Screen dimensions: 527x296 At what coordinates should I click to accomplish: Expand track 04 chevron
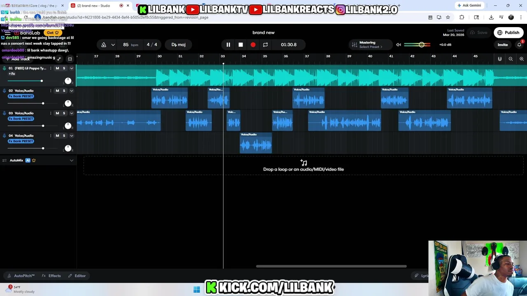tap(71, 136)
